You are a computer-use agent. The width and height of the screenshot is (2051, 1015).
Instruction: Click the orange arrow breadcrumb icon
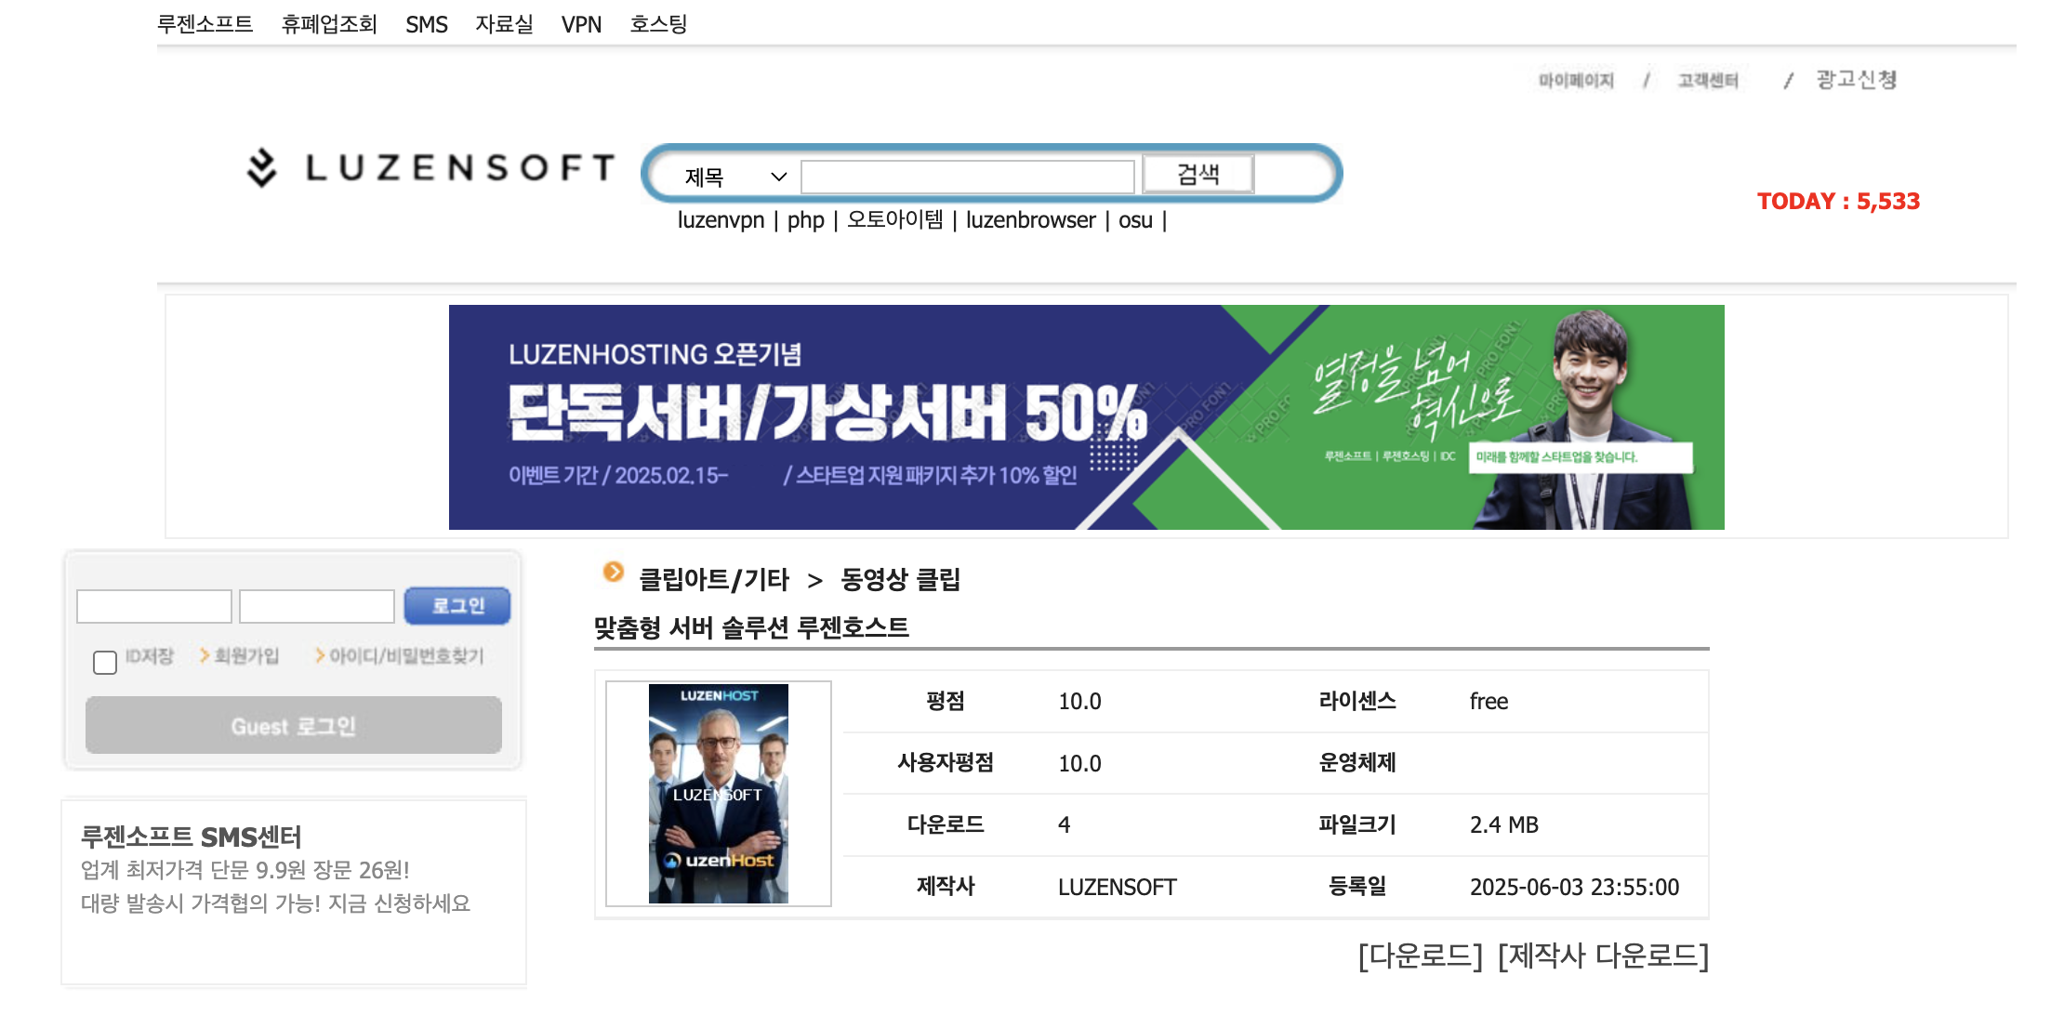coord(613,573)
